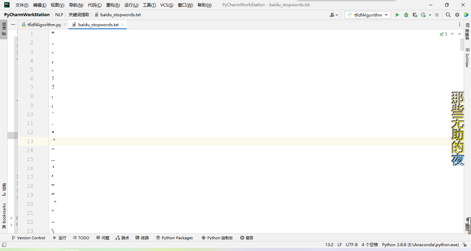The width and height of the screenshot is (471, 251).
Task: Click the stop process square icon
Action: point(437,15)
